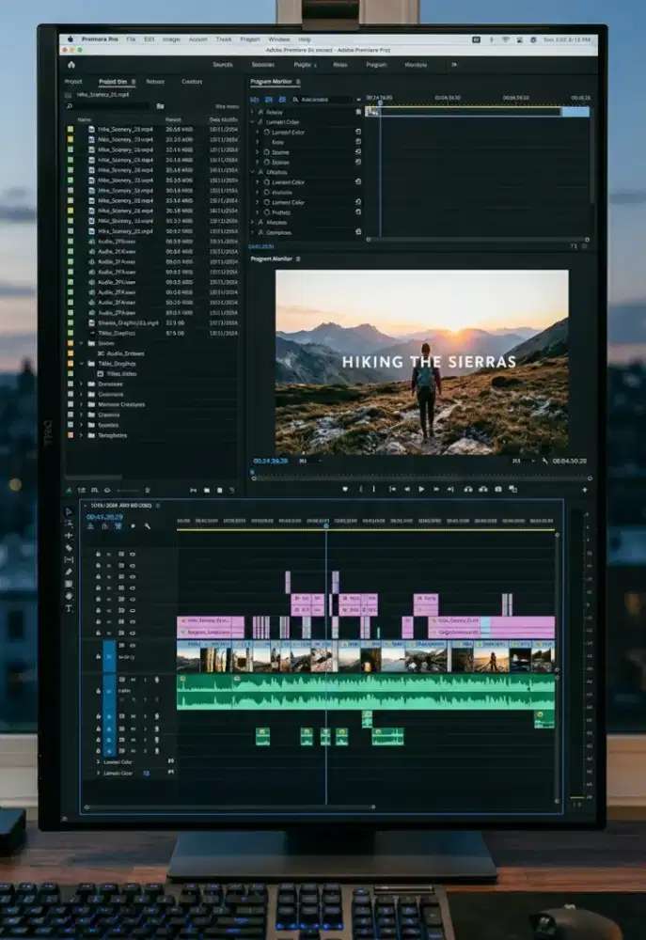Viewport: 646px width, 940px height.
Task: Export a frame with camera icon
Action: [x=498, y=489]
